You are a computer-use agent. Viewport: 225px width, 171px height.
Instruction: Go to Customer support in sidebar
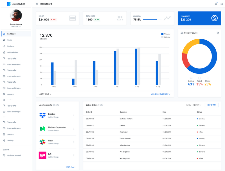tap(14, 155)
